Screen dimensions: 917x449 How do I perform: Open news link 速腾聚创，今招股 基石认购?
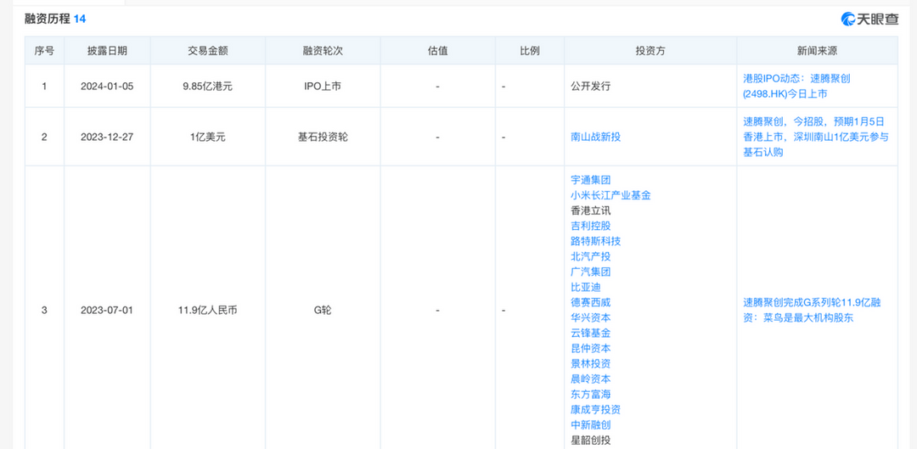816,137
